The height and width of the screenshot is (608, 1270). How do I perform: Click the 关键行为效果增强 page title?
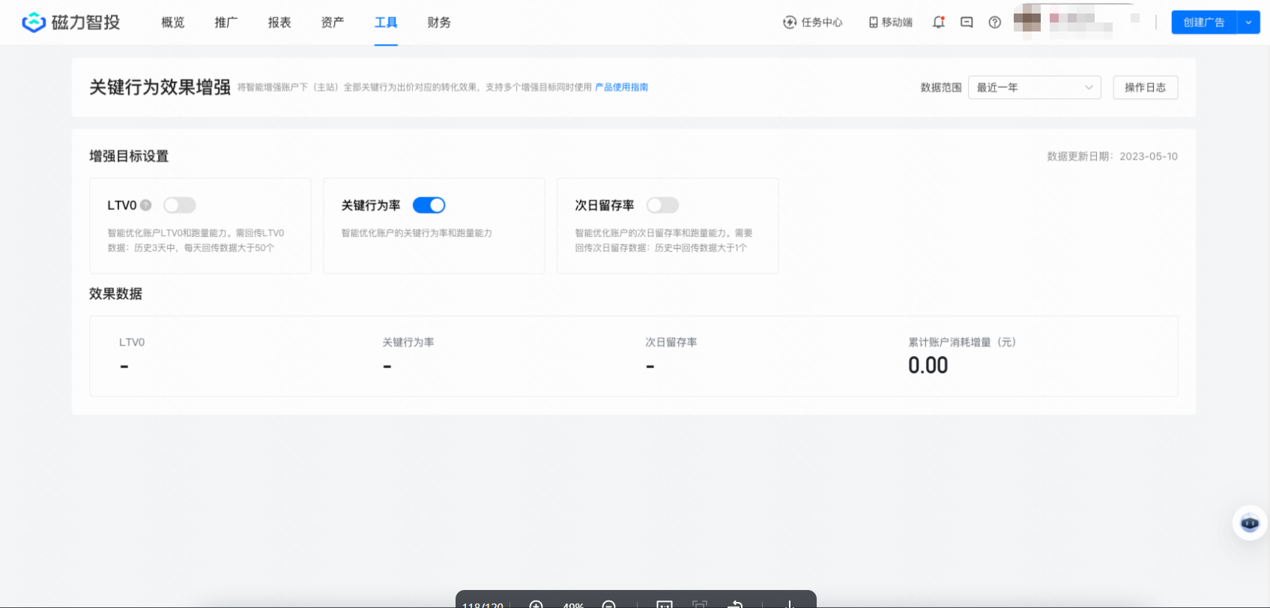[160, 88]
